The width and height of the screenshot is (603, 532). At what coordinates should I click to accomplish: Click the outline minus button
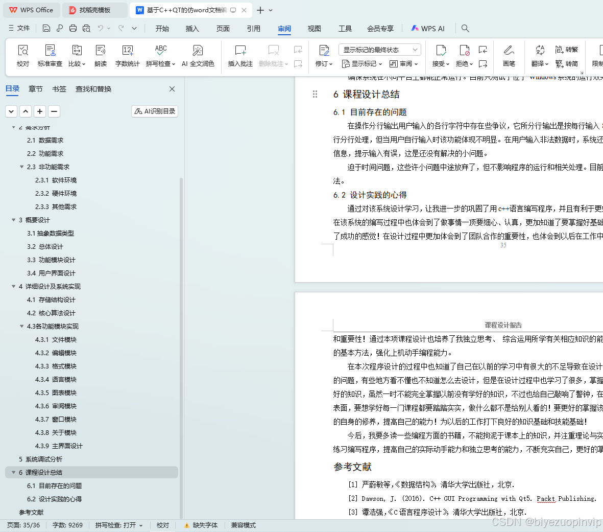(54, 111)
